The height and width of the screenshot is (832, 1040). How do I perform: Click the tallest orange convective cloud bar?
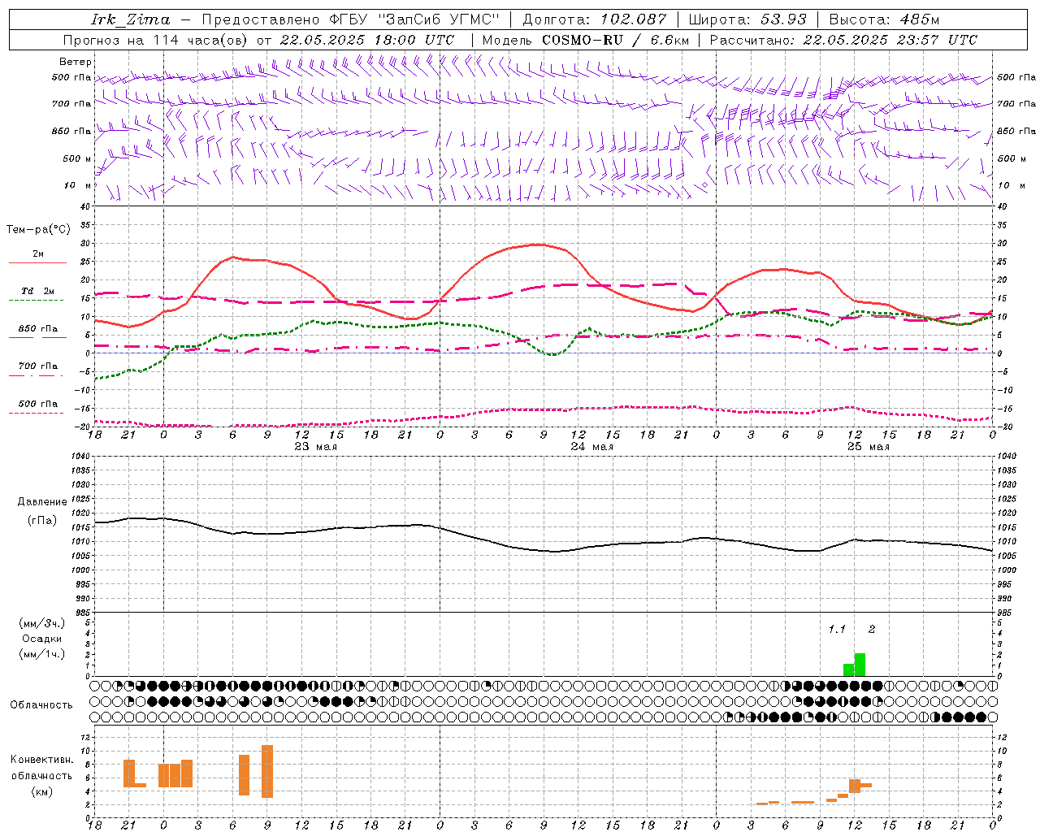267,771
